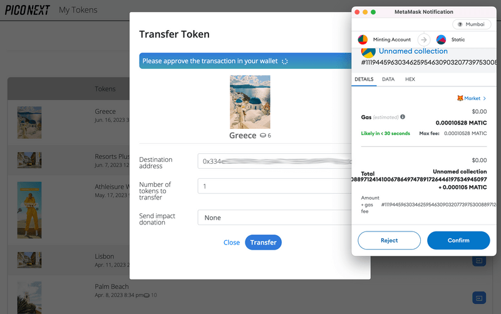Click the Minting Account avatar icon
The height and width of the screenshot is (314, 501).
(x=363, y=39)
